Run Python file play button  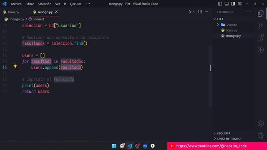tap(190, 12)
